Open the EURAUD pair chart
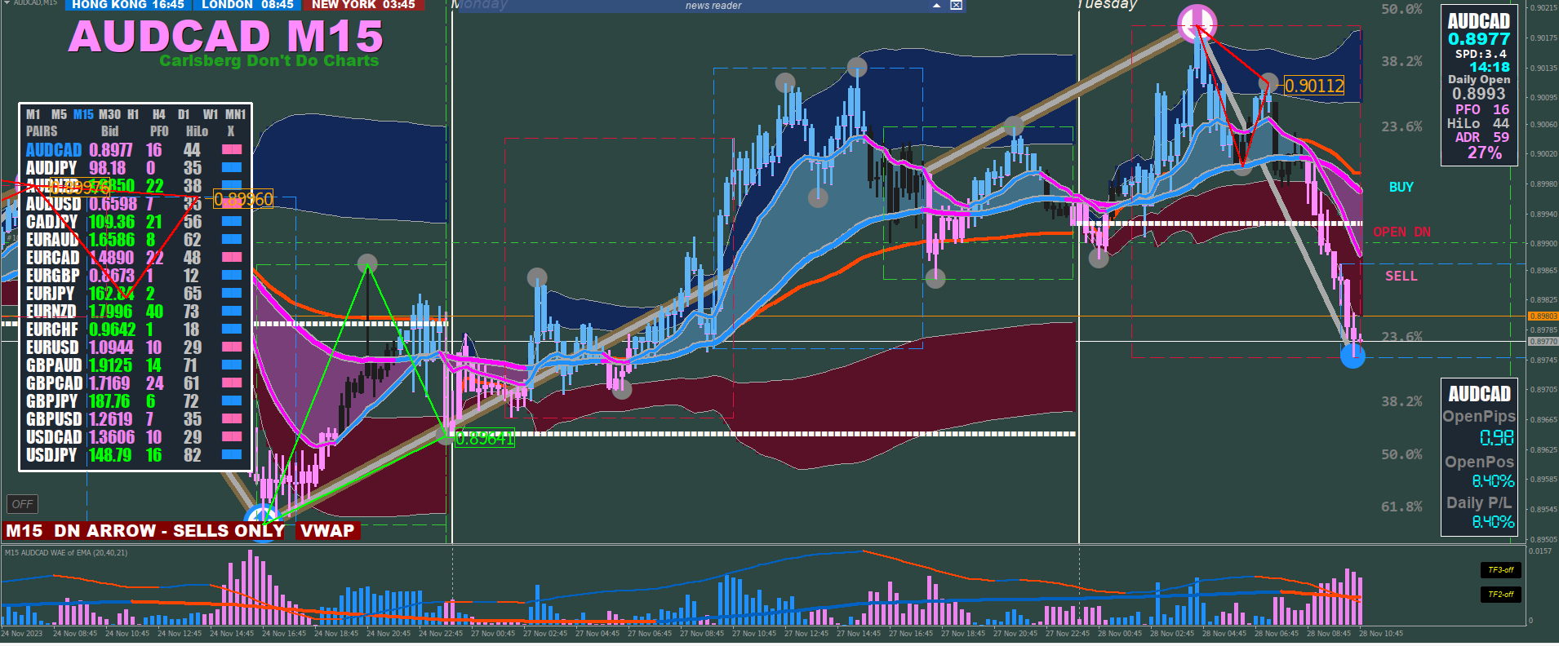This screenshot has height=646, width=1559. point(52,240)
